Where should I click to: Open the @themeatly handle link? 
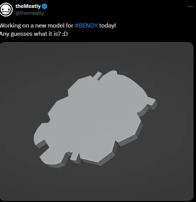tap(30, 13)
